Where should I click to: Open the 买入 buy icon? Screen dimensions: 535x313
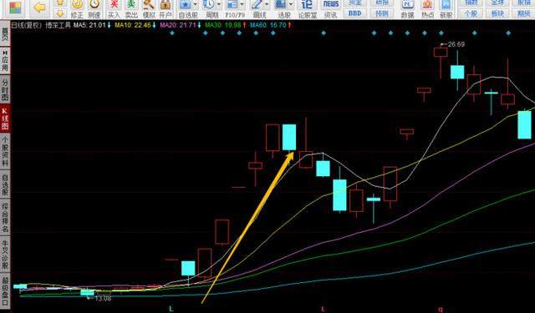114,9
